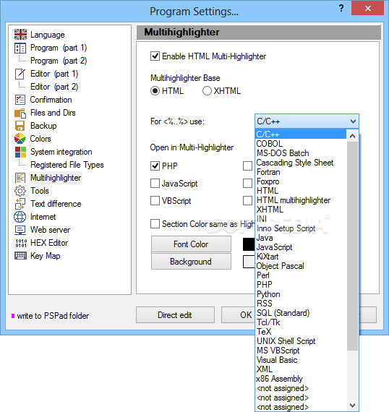Click the Editor (part 1) pencil icon
This screenshot has width=389, height=412.
coord(20,74)
